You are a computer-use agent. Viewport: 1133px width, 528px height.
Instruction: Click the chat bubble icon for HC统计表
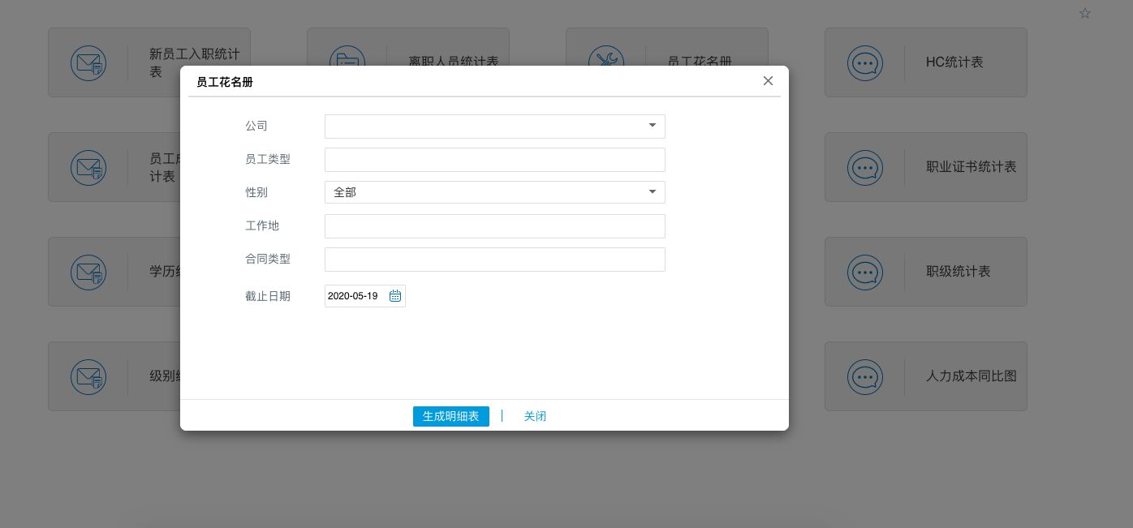click(865, 62)
